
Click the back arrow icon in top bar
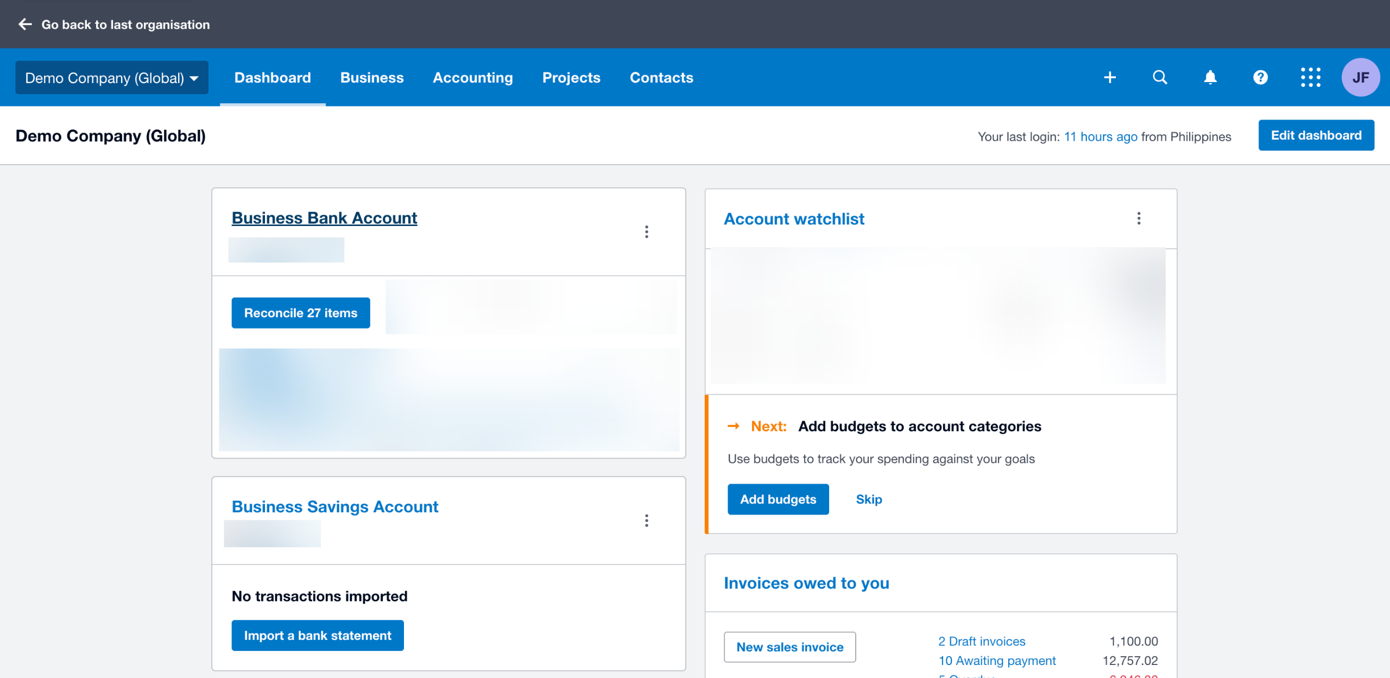pyautogui.click(x=25, y=24)
